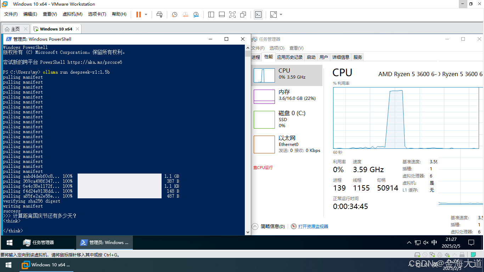Click the PowerShell window title icon
Image resolution: width=484 pixels, height=272 pixels.
tap(8, 39)
